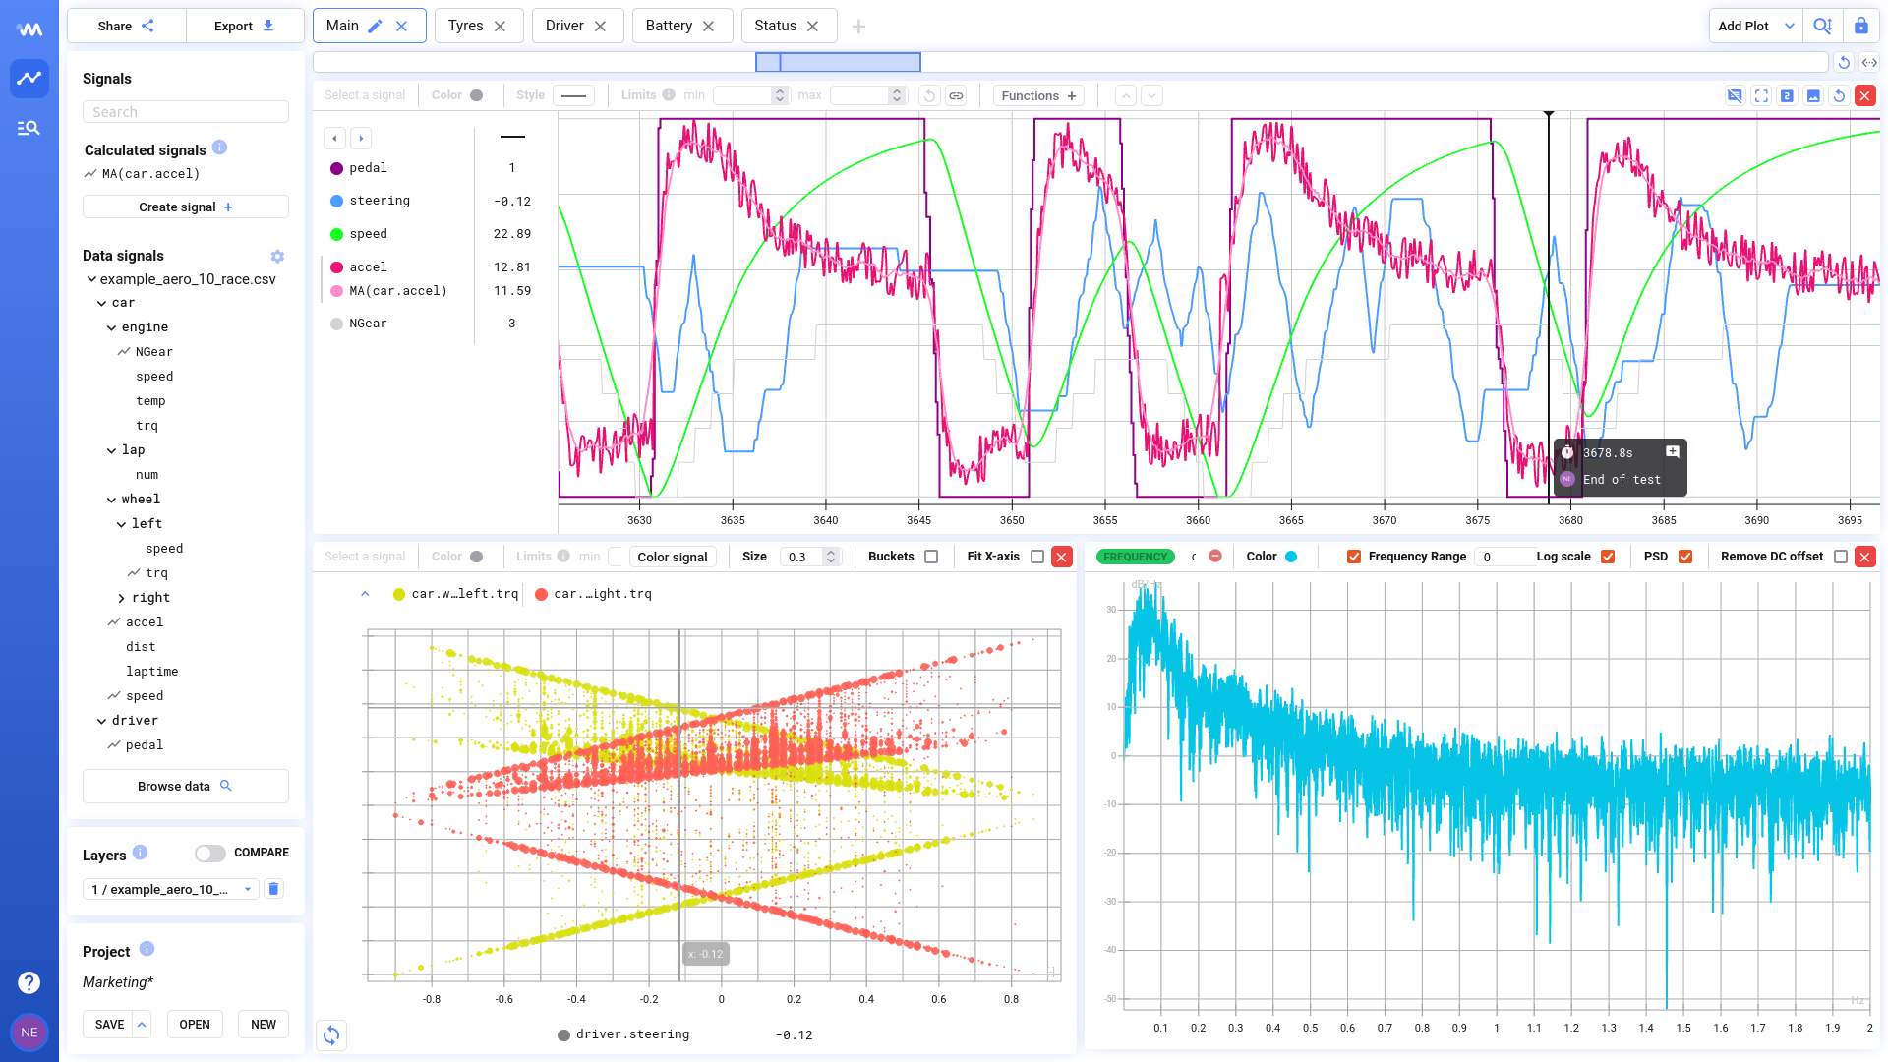Reset zoom on the main plot

1839,95
